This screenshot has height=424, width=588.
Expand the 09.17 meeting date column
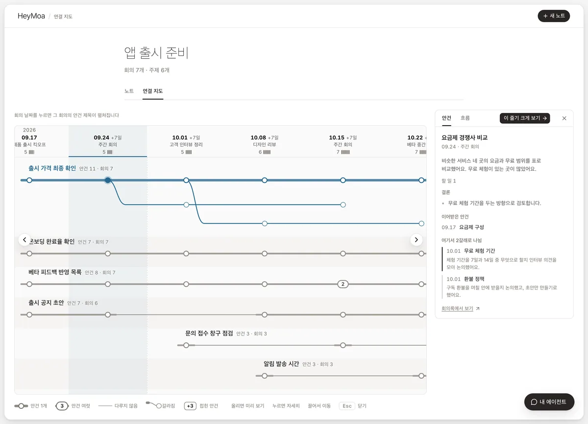(29, 141)
